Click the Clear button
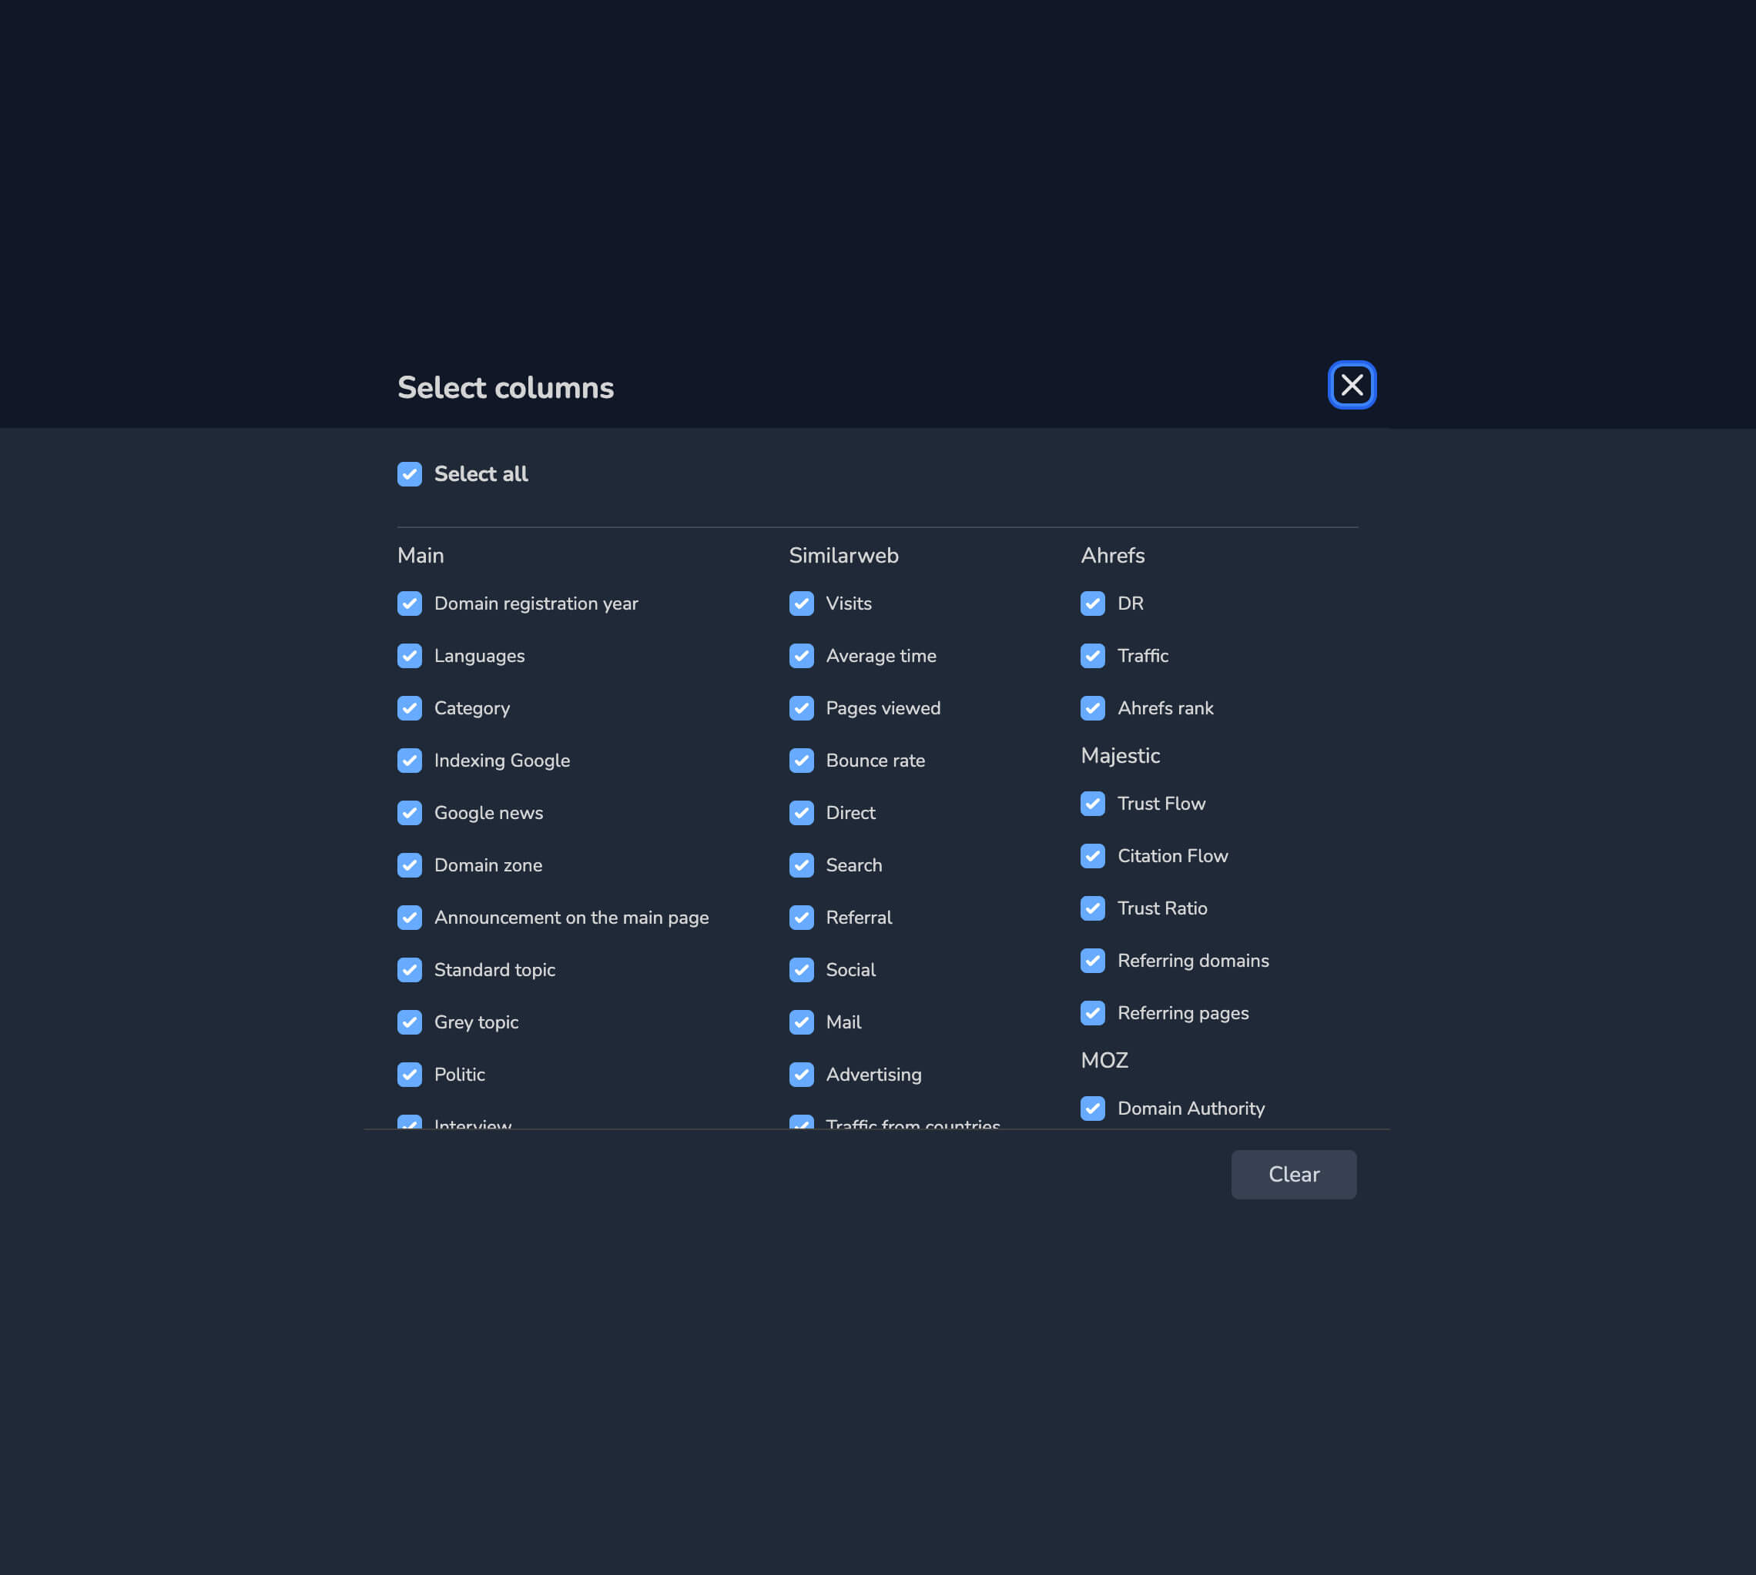Viewport: 1756px width, 1575px height. (x=1294, y=1175)
